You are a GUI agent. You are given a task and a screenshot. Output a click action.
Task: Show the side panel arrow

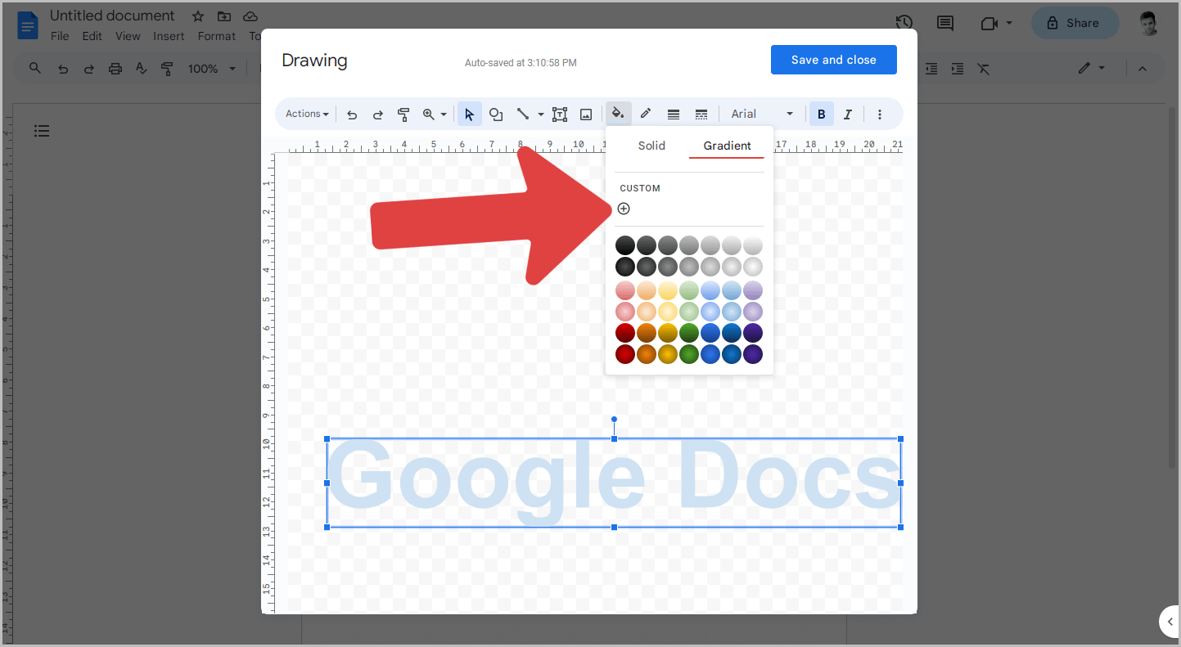(1170, 622)
